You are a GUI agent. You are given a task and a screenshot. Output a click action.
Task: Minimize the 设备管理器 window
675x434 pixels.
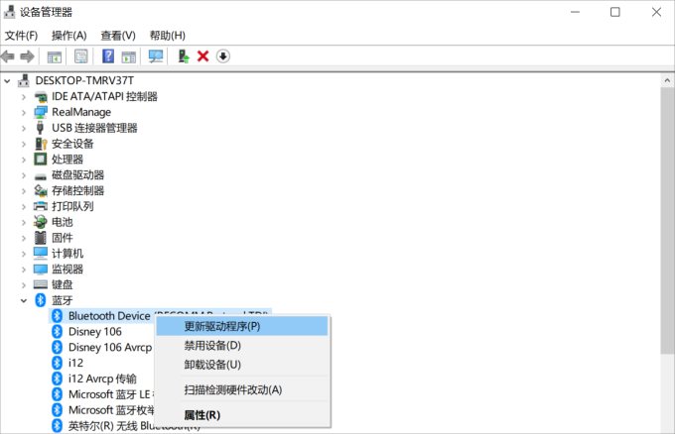pyautogui.click(x=575, y=12)
